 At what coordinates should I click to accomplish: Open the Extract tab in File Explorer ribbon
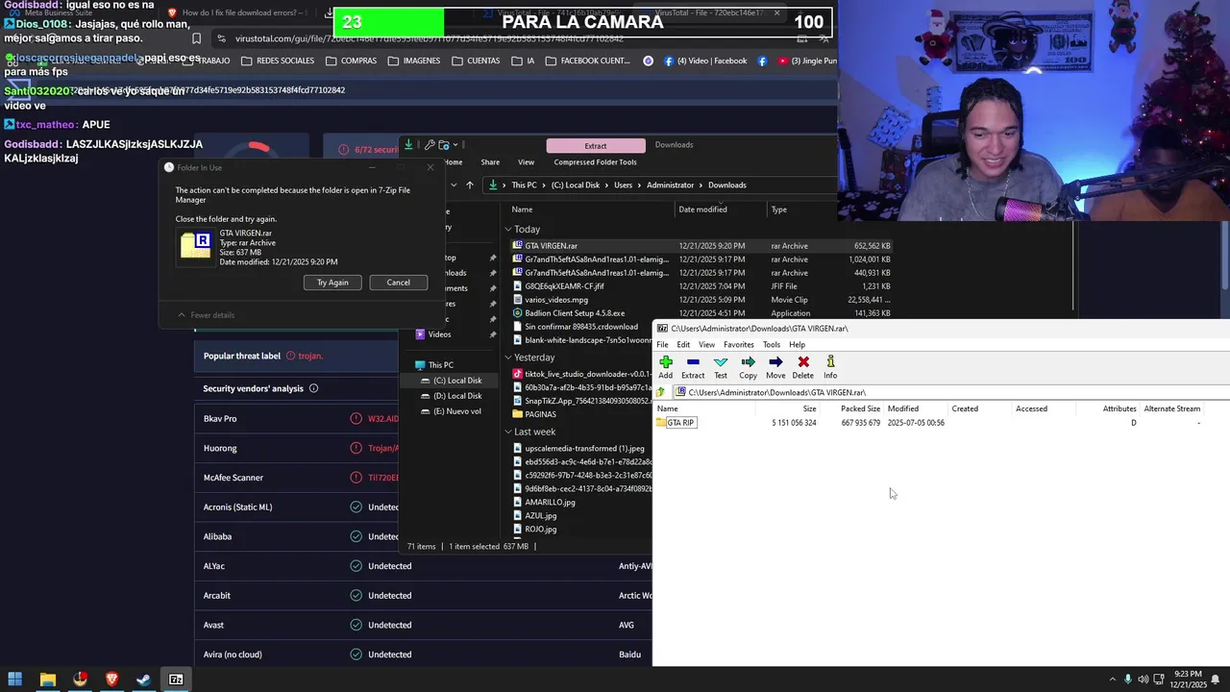pyautogui.click(x=596, y=145)
